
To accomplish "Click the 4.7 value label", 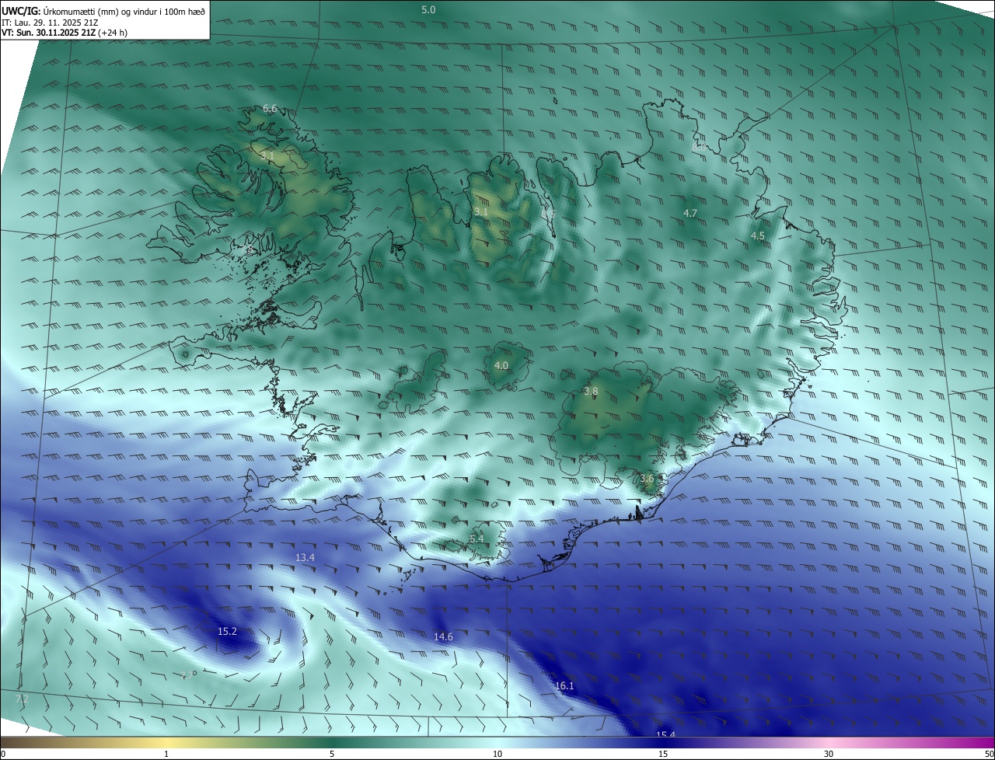I will [690, 213].
